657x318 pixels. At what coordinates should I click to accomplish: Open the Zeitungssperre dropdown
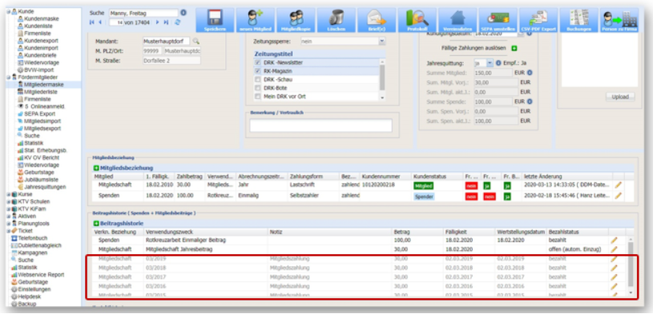381,42
